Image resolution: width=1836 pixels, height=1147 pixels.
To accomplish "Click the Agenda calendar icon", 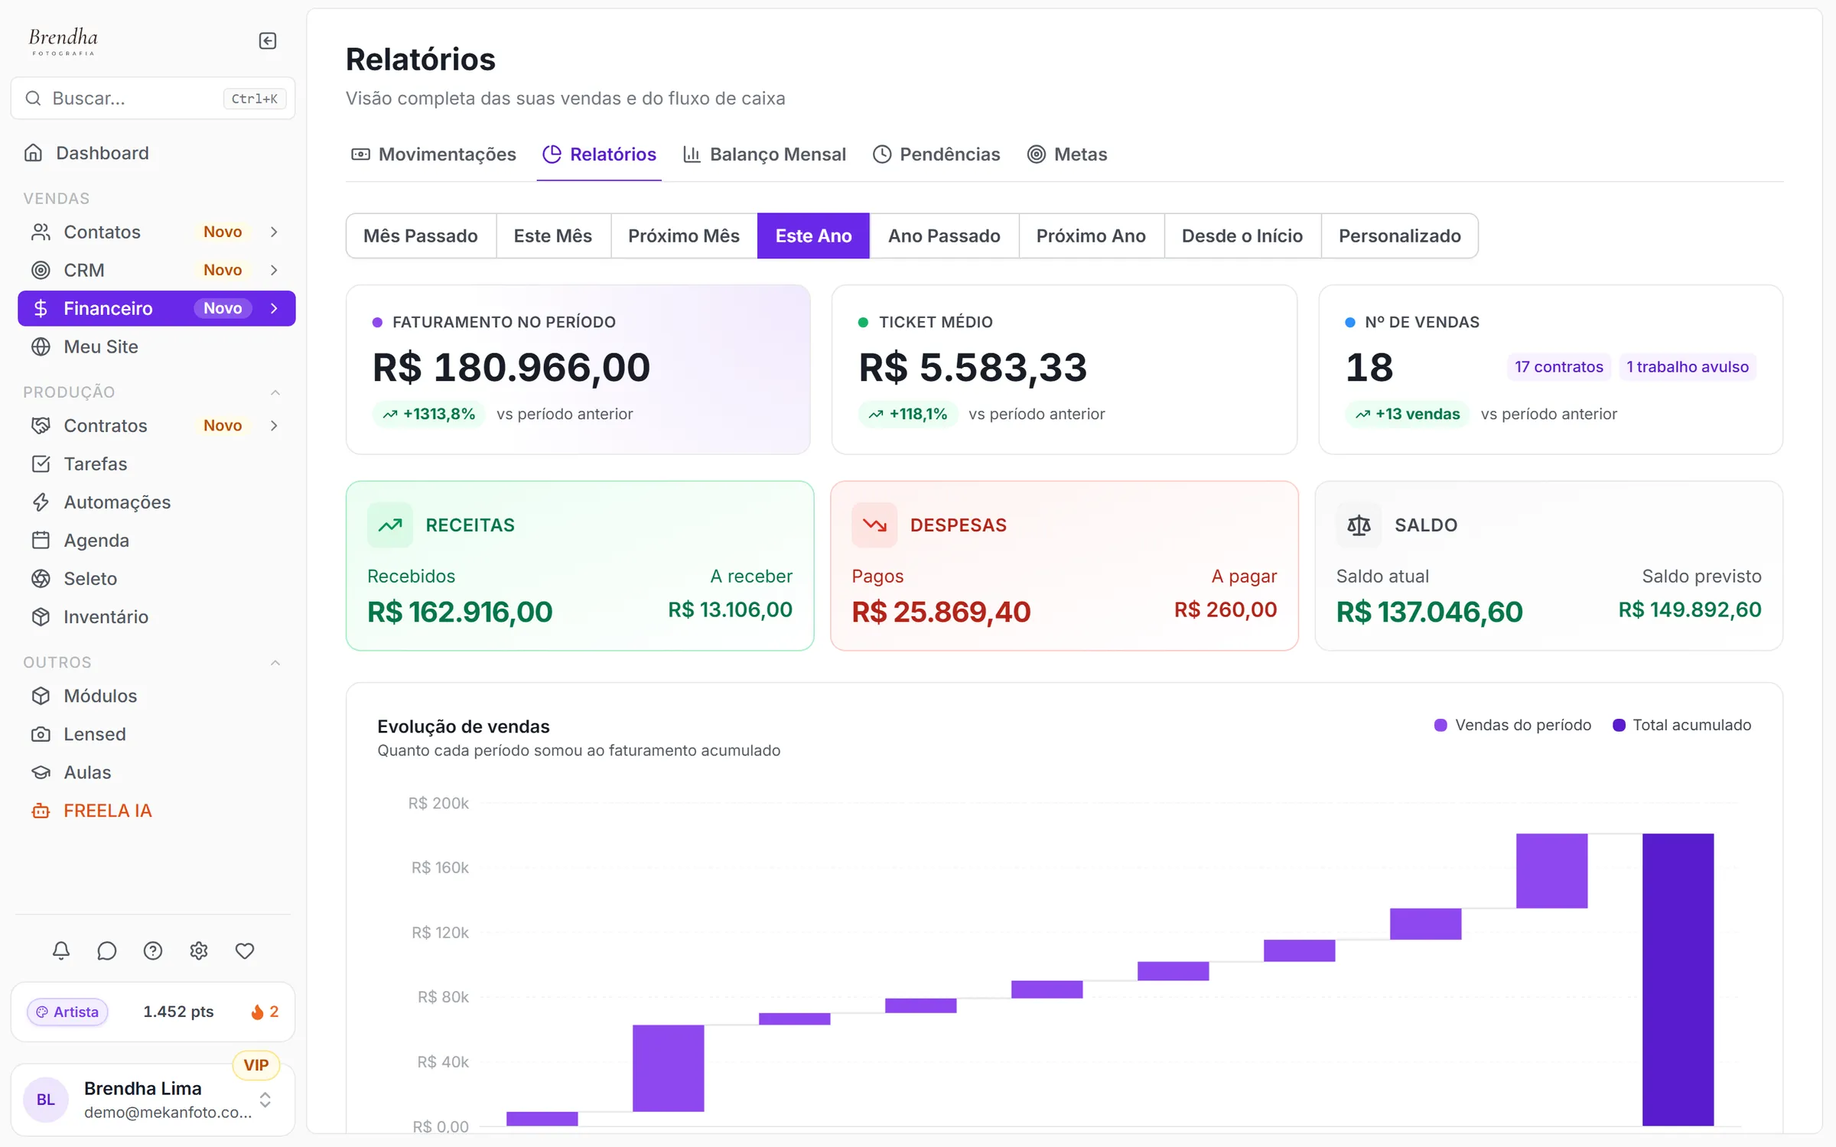I will tap(41, 540).
